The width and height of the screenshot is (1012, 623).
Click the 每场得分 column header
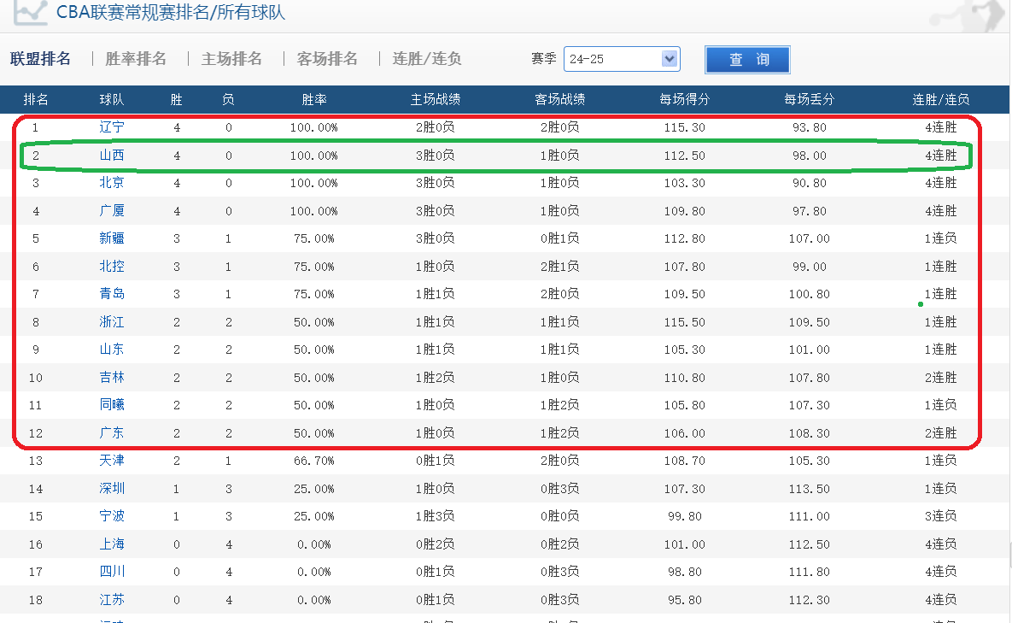(685, 99)
